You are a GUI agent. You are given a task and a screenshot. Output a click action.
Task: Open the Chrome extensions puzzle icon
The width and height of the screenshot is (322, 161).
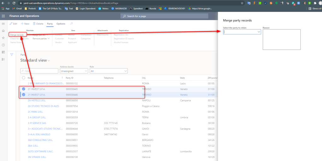pyautogui.click(x=315, y=3)
